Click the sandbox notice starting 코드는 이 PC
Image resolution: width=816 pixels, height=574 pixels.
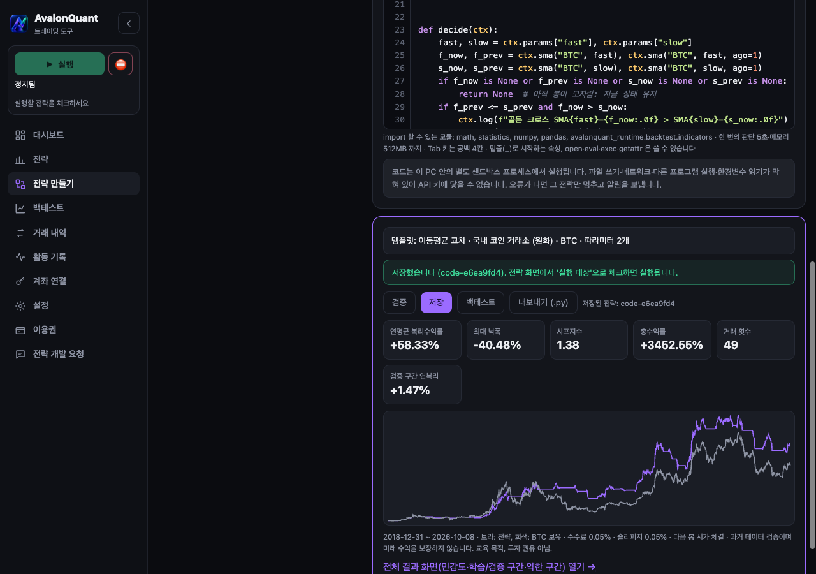[589, 178]
